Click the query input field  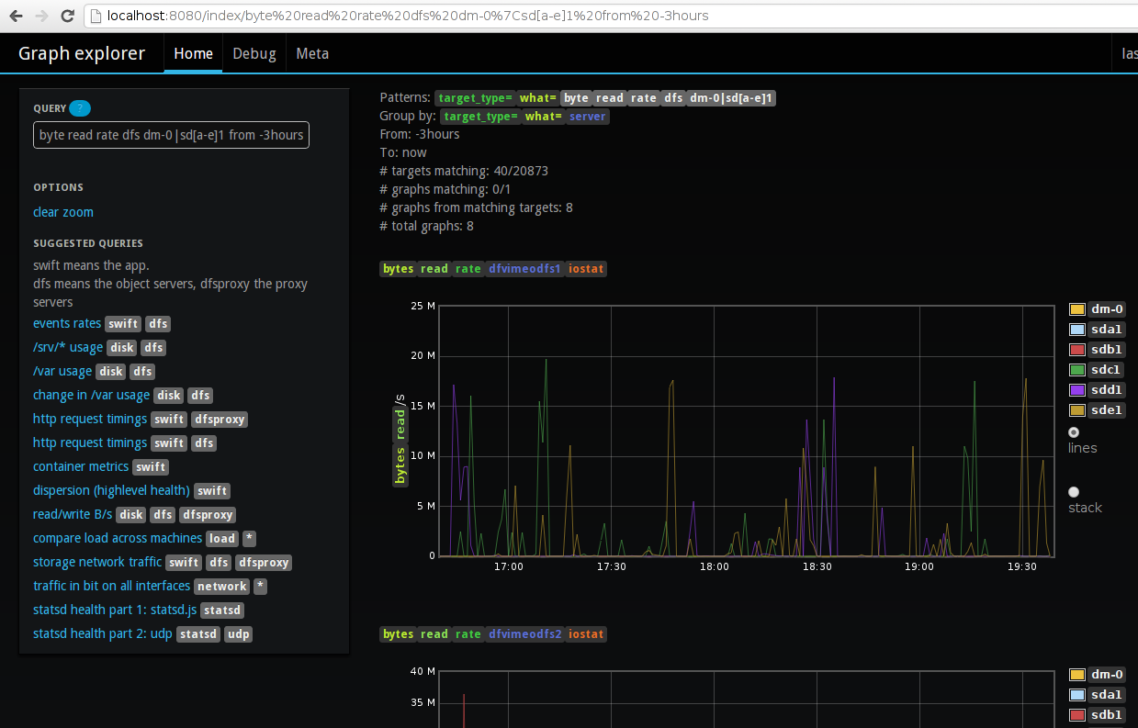(x=171, y=135)
